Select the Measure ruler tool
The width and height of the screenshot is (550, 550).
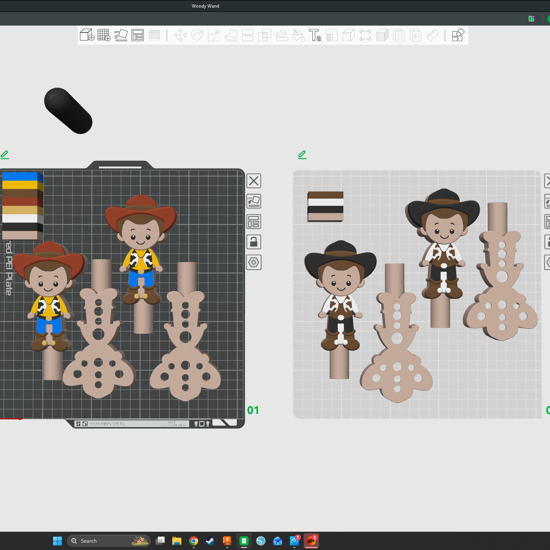(x=432, y=36)
